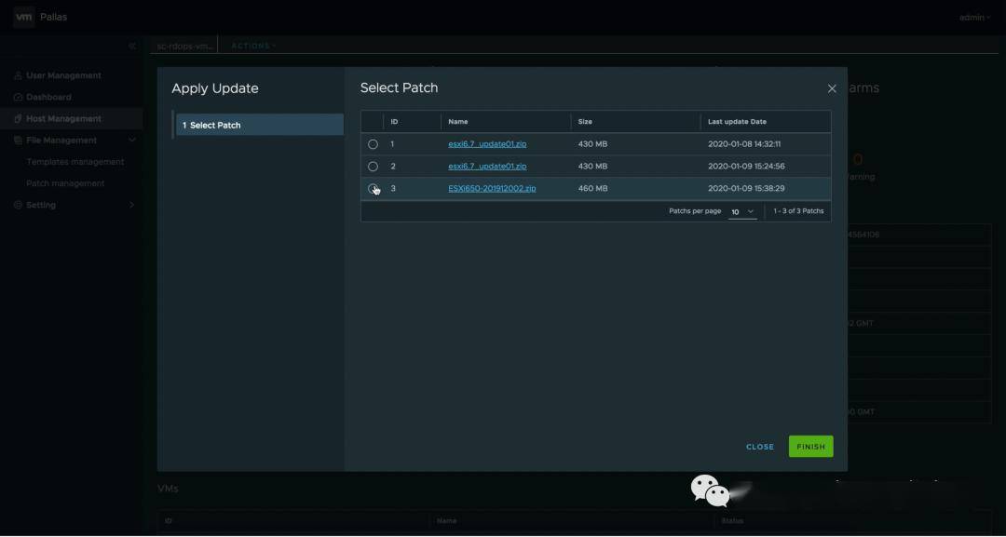1006x537 pixels.
Task: Open Templates management in the sidebar
Action: (75, 162)
